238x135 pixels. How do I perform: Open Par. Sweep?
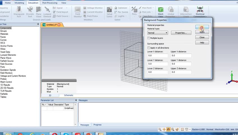point(121,12)
